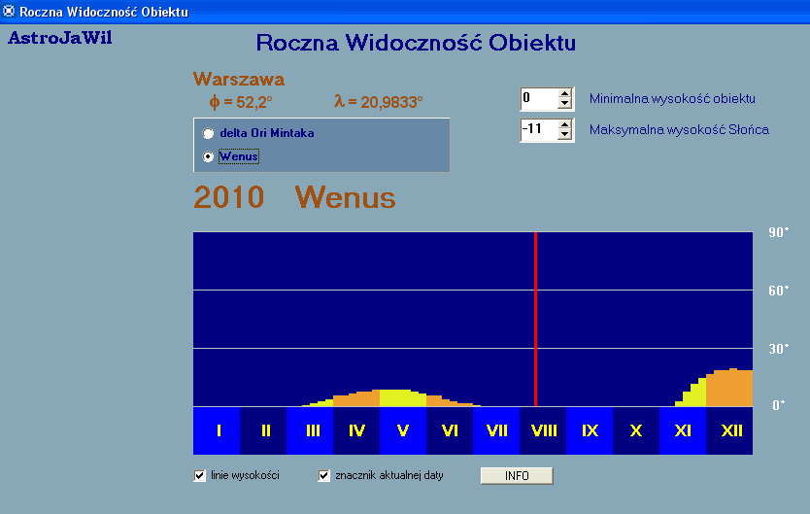810x514 pixels.
Task: Click the 2010 year heading
Action: click(x=229, y=197)
